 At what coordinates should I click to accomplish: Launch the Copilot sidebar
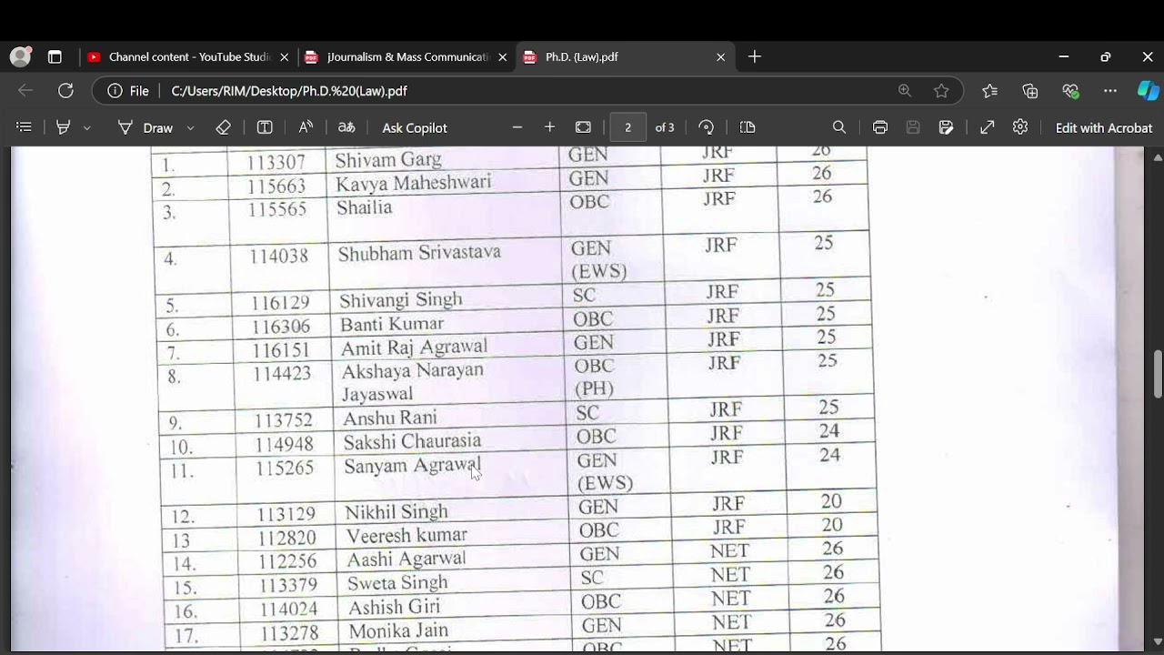(1148, 91)
